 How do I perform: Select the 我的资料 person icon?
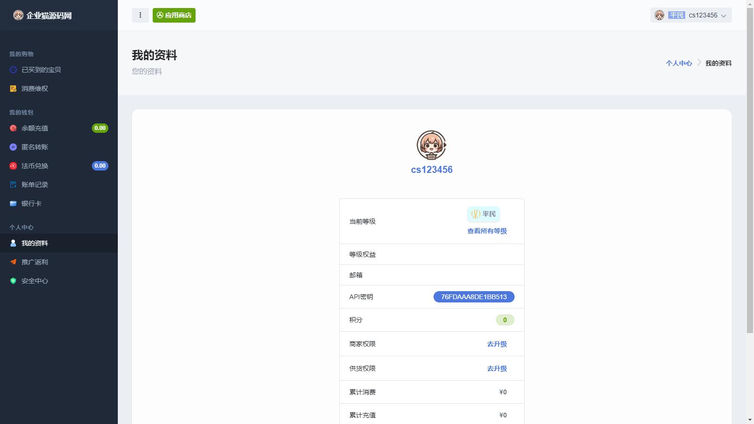[13, 243]
